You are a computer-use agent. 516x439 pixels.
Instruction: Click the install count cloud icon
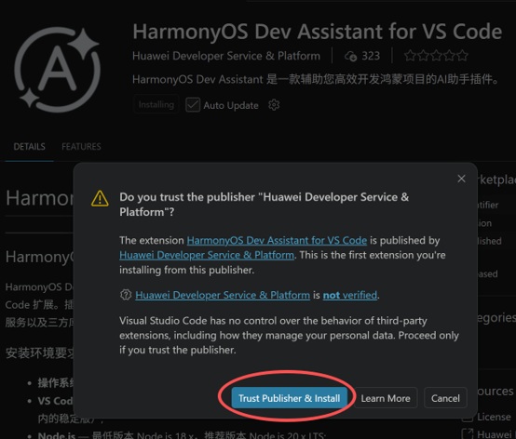pyautogui.click(x=350, y=56)
